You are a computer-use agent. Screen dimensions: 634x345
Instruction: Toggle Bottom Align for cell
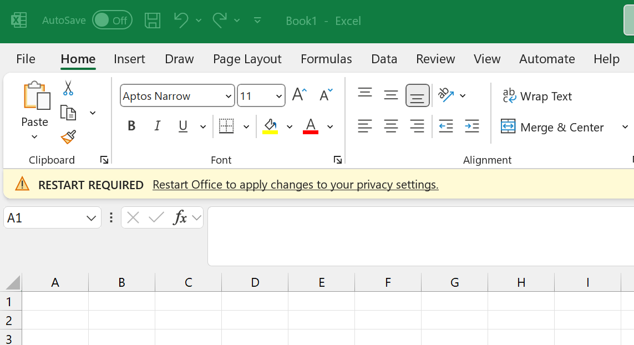[x=417, y=95]
